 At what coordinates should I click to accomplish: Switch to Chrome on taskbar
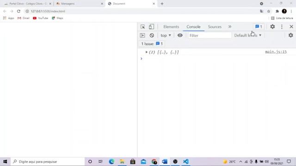(x=154, y=161)
